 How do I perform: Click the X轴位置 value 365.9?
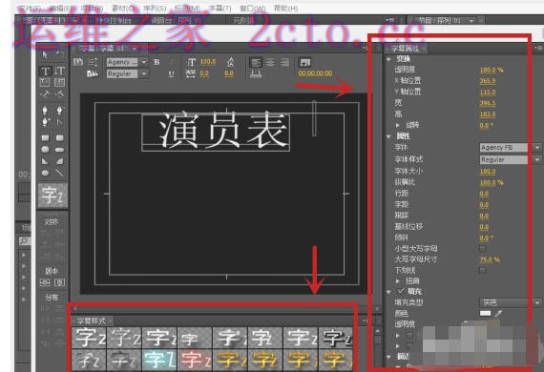(x=488, y=81)
